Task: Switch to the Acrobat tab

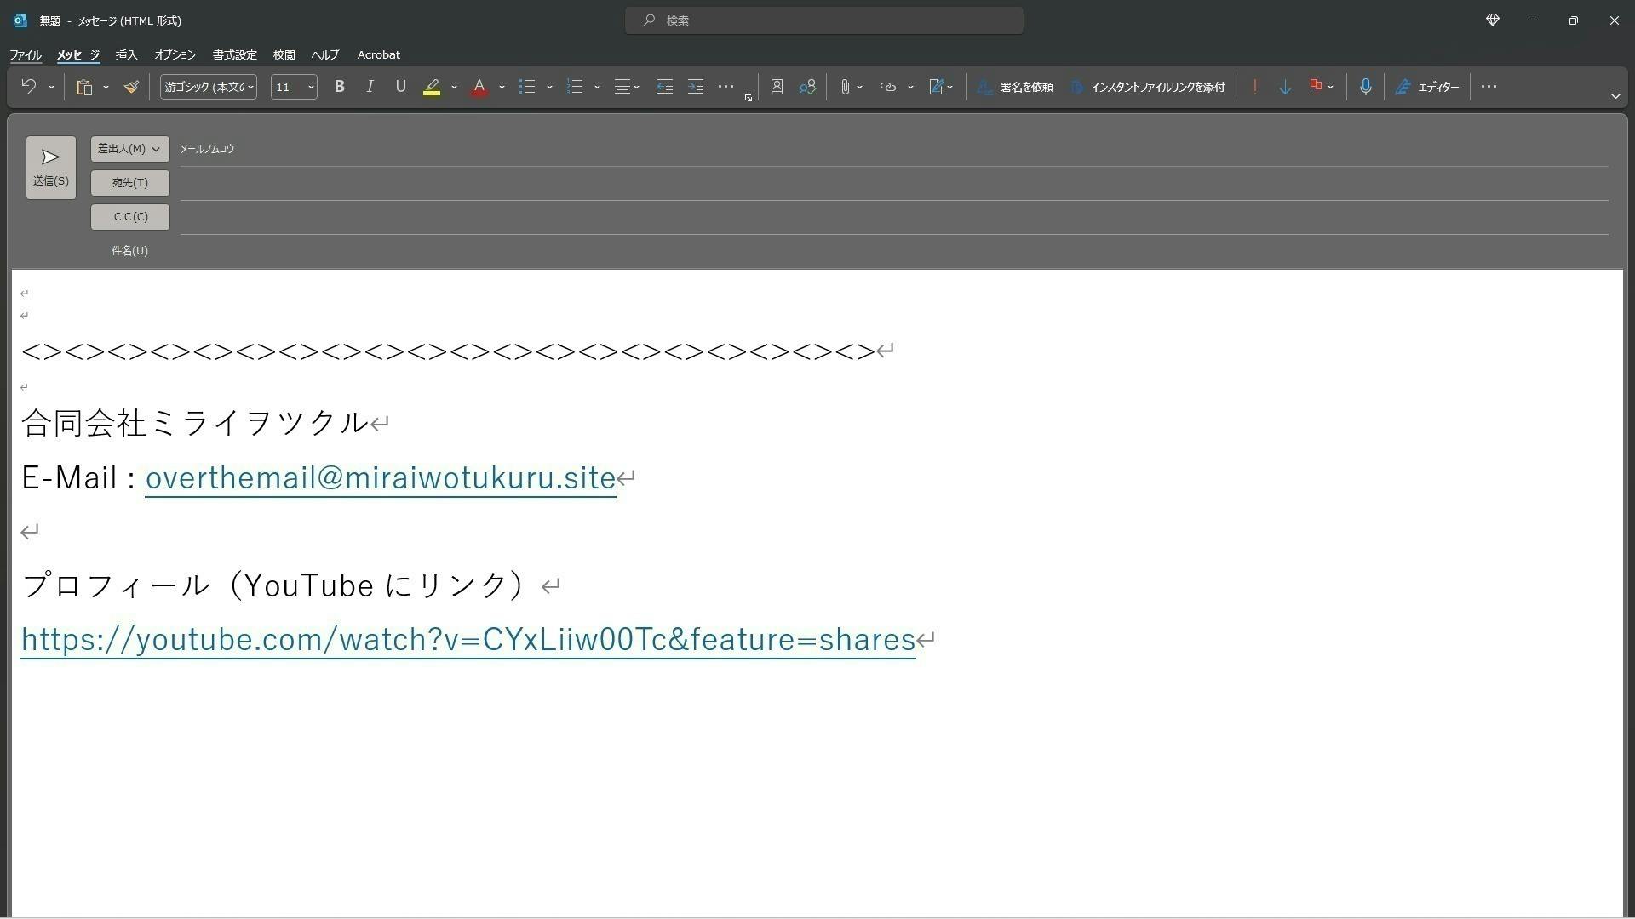Action: (x=379, y=54)
